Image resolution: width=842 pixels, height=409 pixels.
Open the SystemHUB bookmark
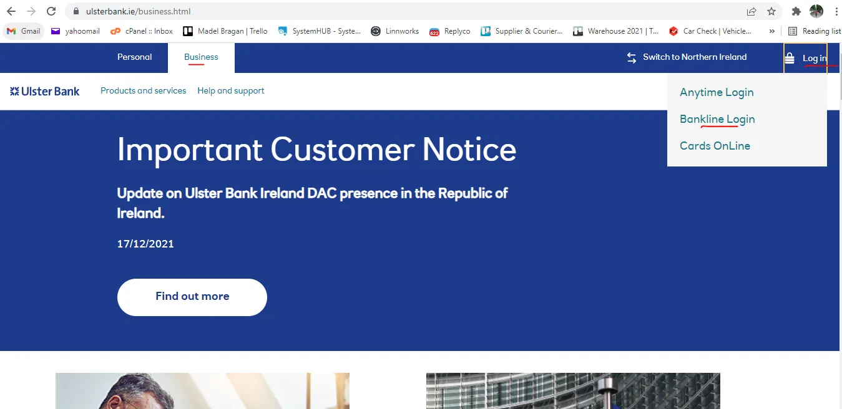point(320,31)
